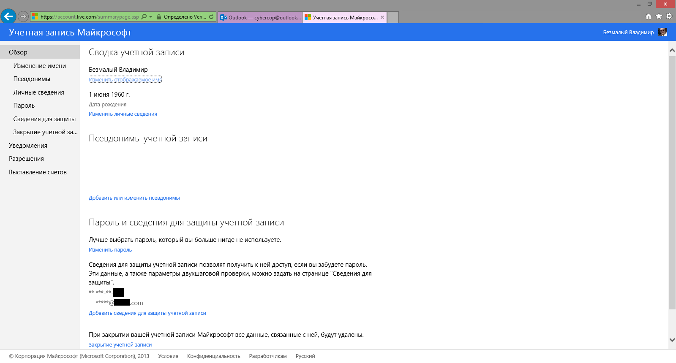Select the date text 1 июня 1960 г.
The width and height of the screenshot is (676, 363).
pyautogui.click(x=109, y=95)
